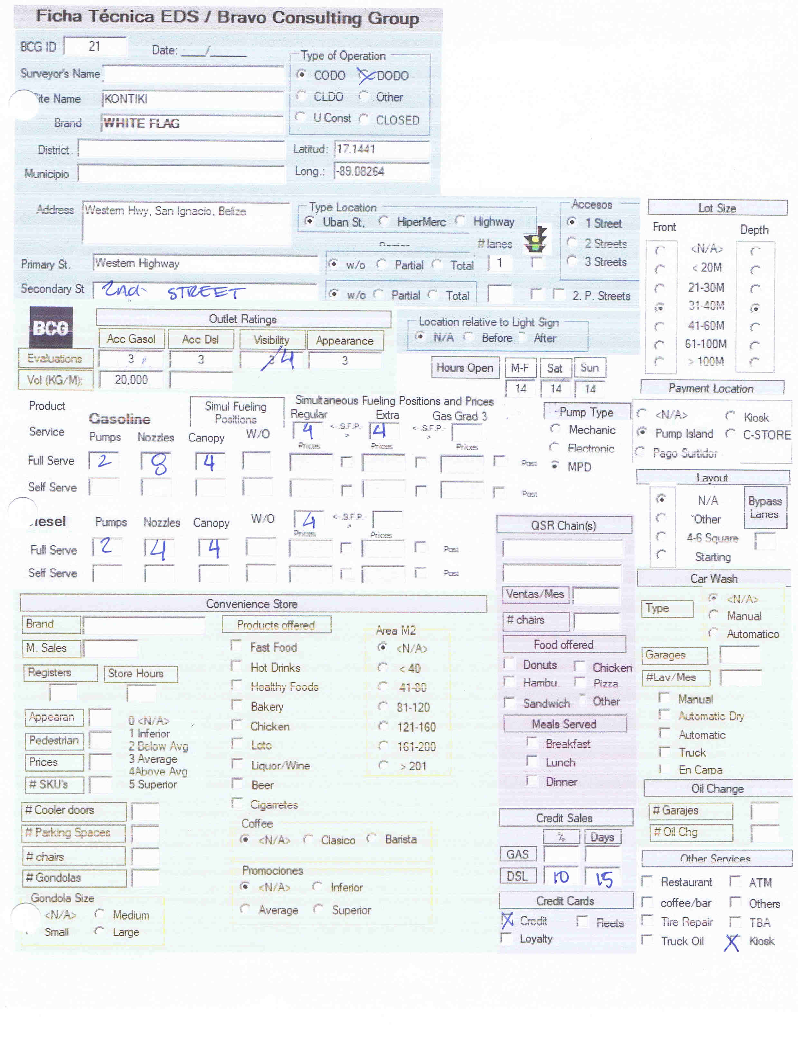Viewport: 798px width, 1039px height.
Task: Click the Evaluations button
Action: coord(55,358)
